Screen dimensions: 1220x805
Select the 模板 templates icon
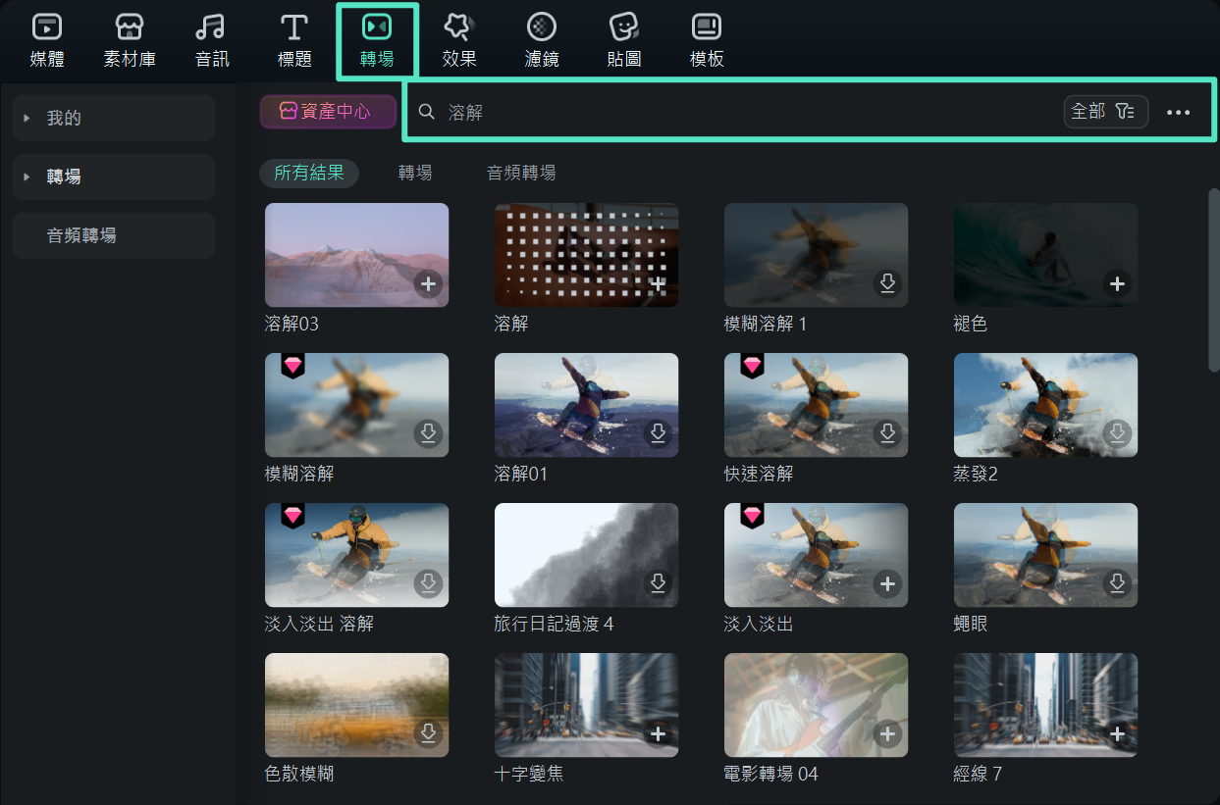click(x=706, y=39)
